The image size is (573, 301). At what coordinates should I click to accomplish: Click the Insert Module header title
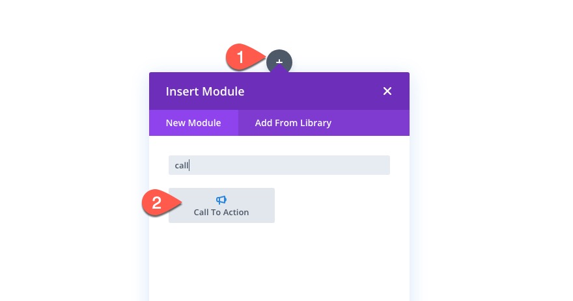point(205,92)
